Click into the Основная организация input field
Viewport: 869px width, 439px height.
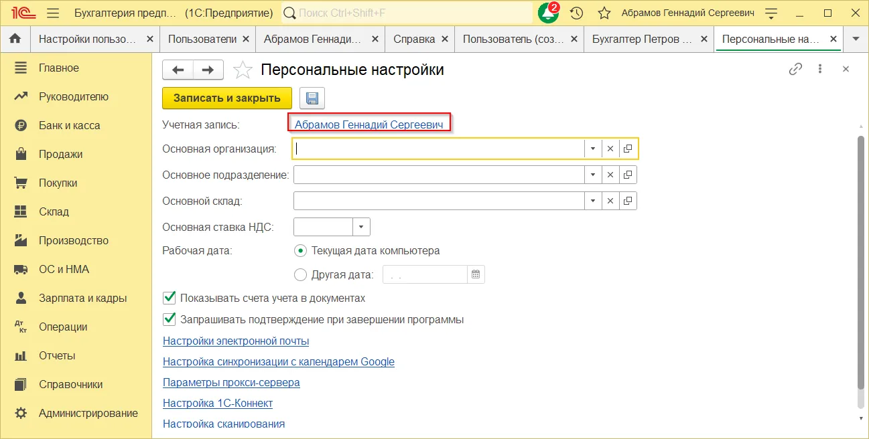[x=439, y=149]
